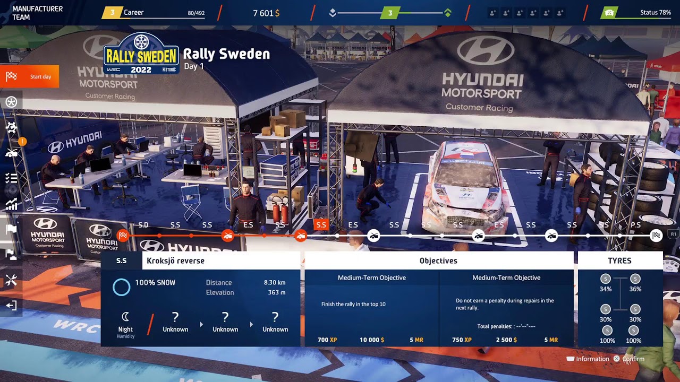Click the team level down chevron icon
680x382 pixels.
click(333, 13)
